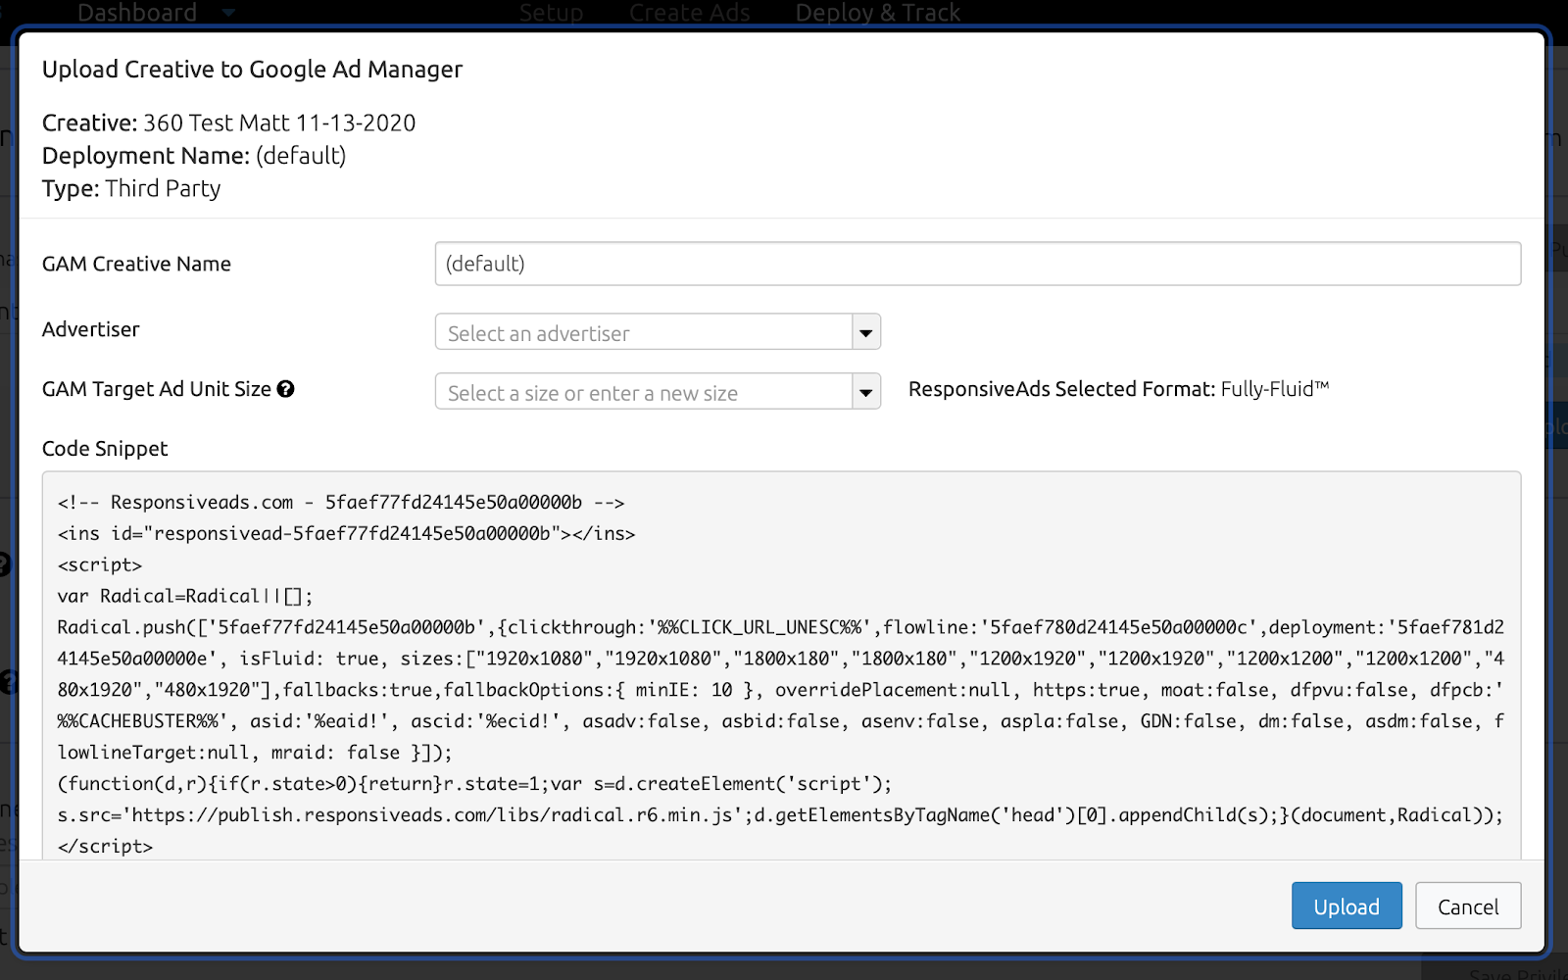The height and width of the screenshot is (980, 1568).
Task: Expand the ad unit size dropdown arrow
Action: pyautogui.click(x=866, y=392)
